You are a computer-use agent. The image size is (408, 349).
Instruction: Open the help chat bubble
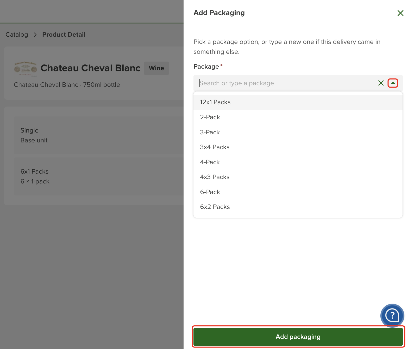coord(392,315)
